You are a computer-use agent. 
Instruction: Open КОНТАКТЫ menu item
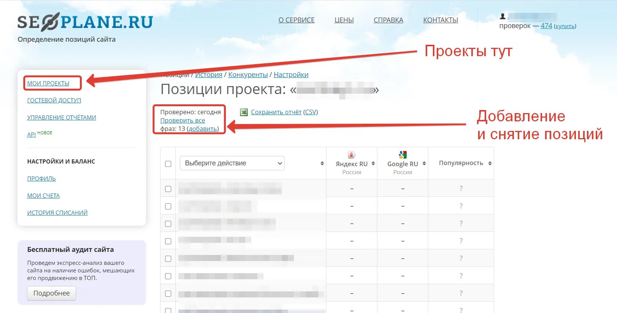pos(440,20)
